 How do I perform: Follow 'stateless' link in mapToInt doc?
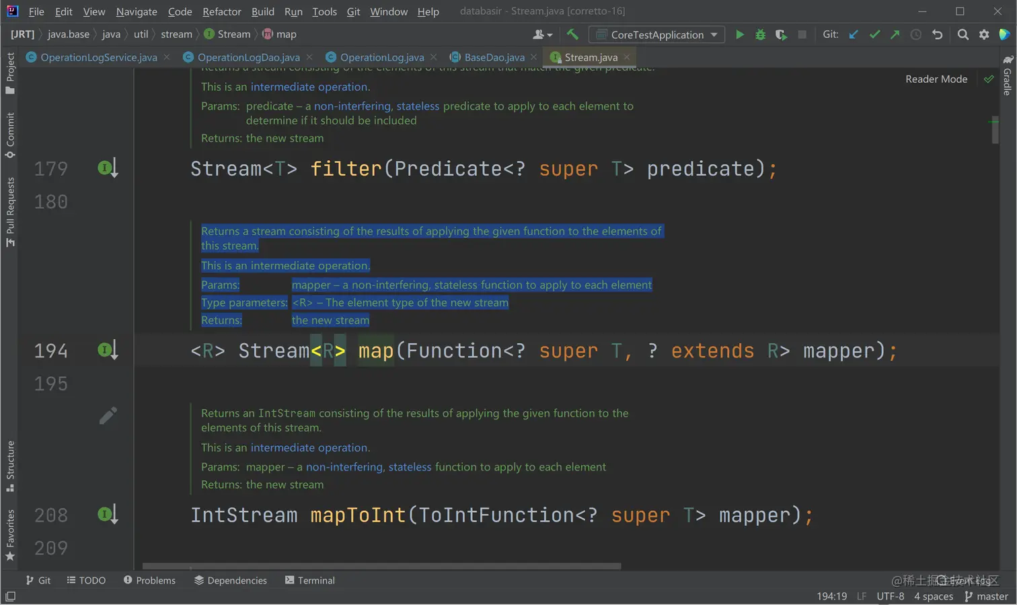click(410, 467)
